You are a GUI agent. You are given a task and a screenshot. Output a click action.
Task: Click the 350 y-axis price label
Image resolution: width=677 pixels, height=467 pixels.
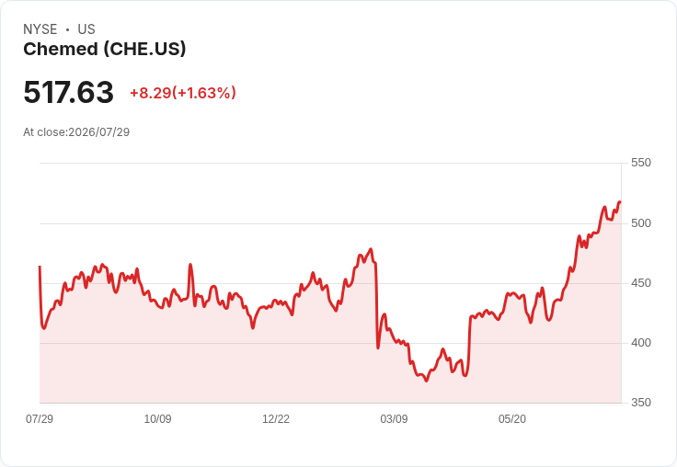click(x=641, y=403)
